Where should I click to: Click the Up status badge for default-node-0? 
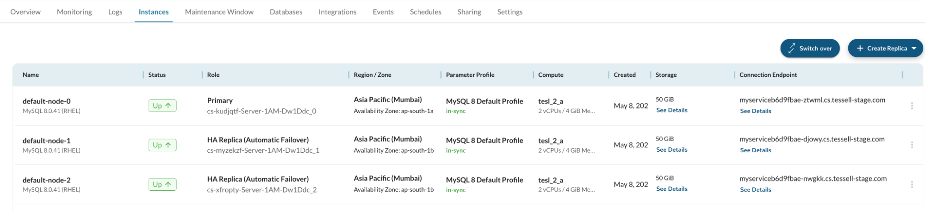click(162, 106)
